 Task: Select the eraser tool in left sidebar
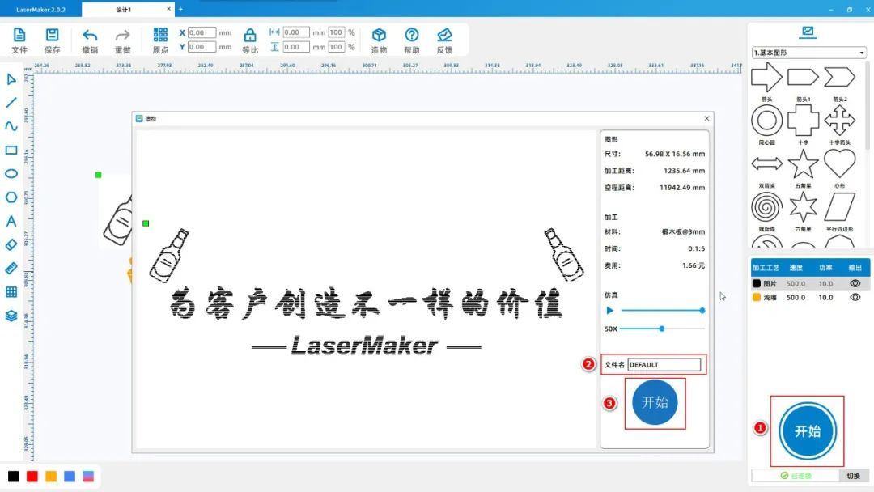point(11,244)
